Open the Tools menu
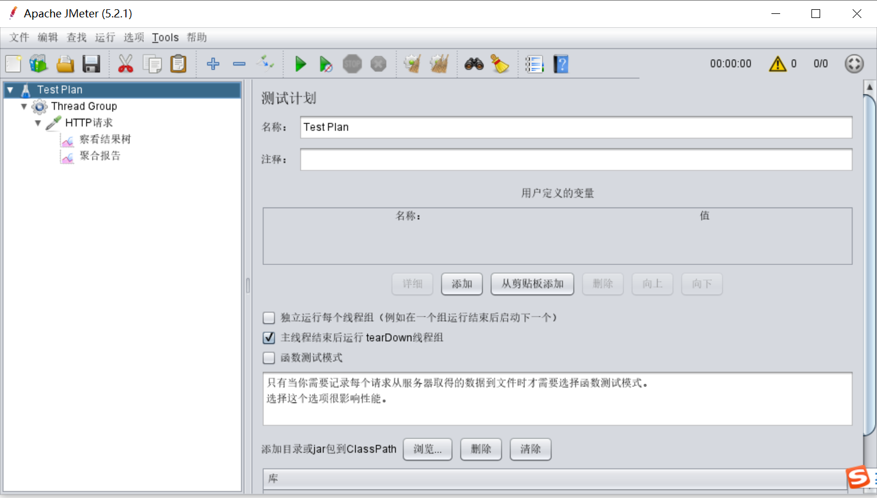Image resolution: width=877 pixels, height=498 pixels. coord(165,38)
